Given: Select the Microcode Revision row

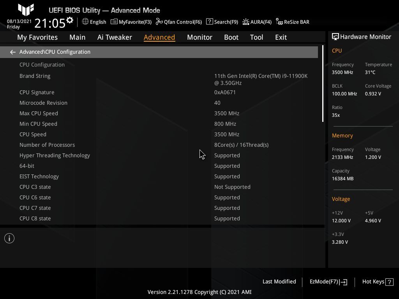Looking at the screenshot, I should click(x=159, y=103).
